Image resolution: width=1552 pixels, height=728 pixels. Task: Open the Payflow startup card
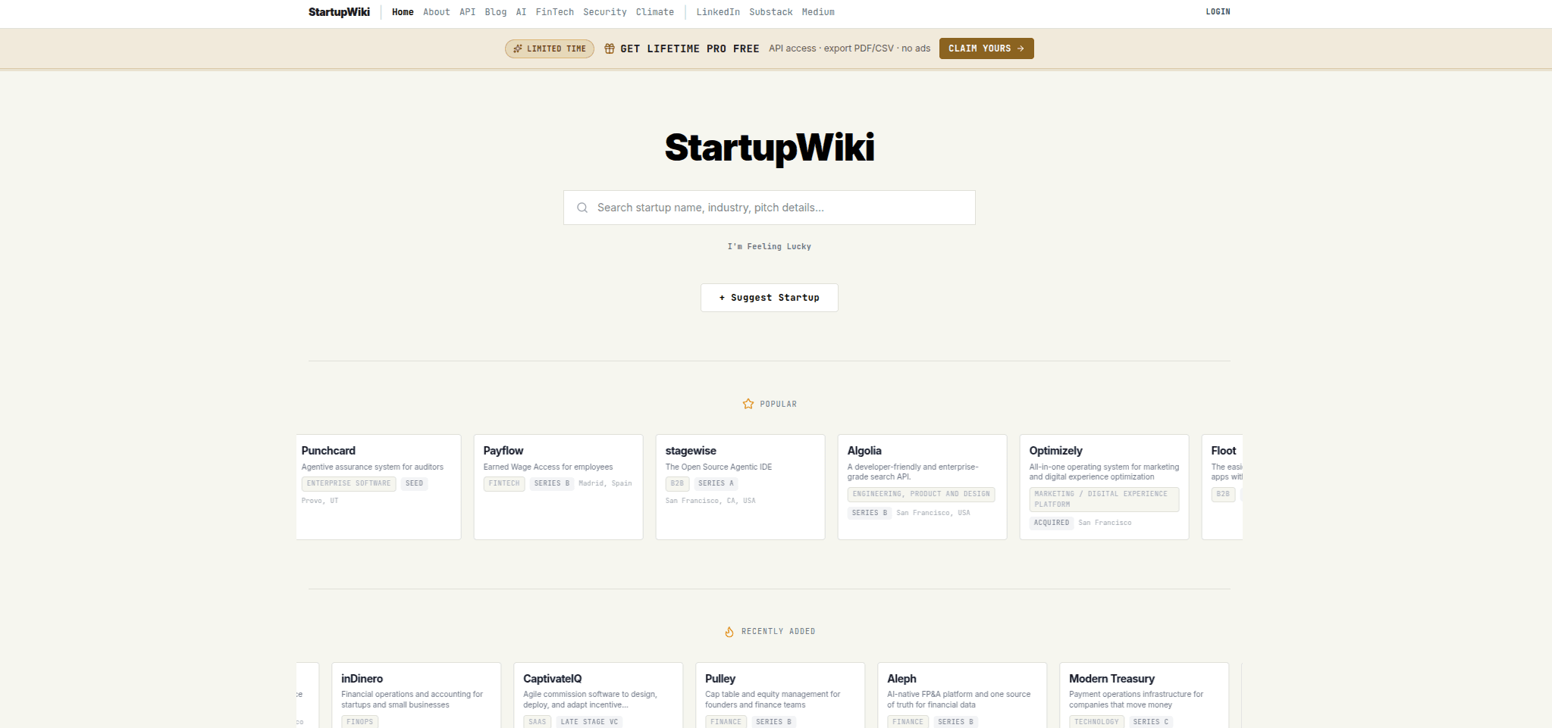pos(559,487)
